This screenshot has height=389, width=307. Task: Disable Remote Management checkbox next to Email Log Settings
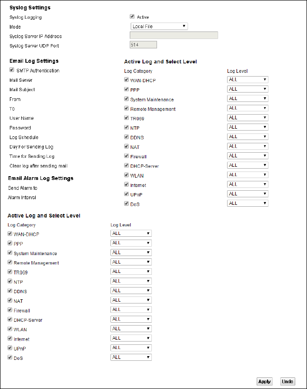[126, 109]
